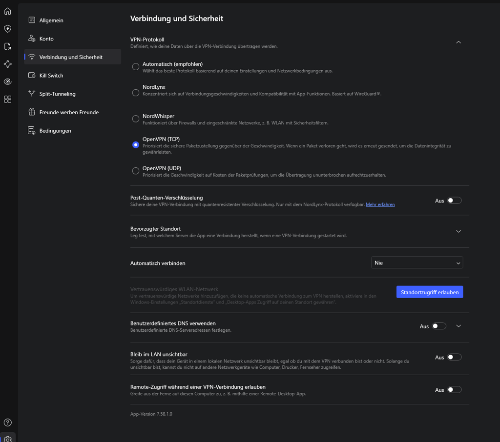The height and width of the screenshot is (442, 500).
Task: Click the Allgemein settings icon
Action: click(x=32, y=20)
